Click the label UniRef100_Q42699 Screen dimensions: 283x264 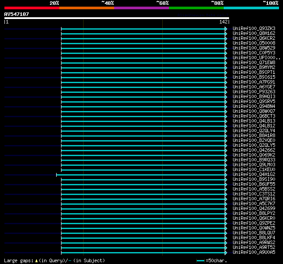[x=254, y=209]
